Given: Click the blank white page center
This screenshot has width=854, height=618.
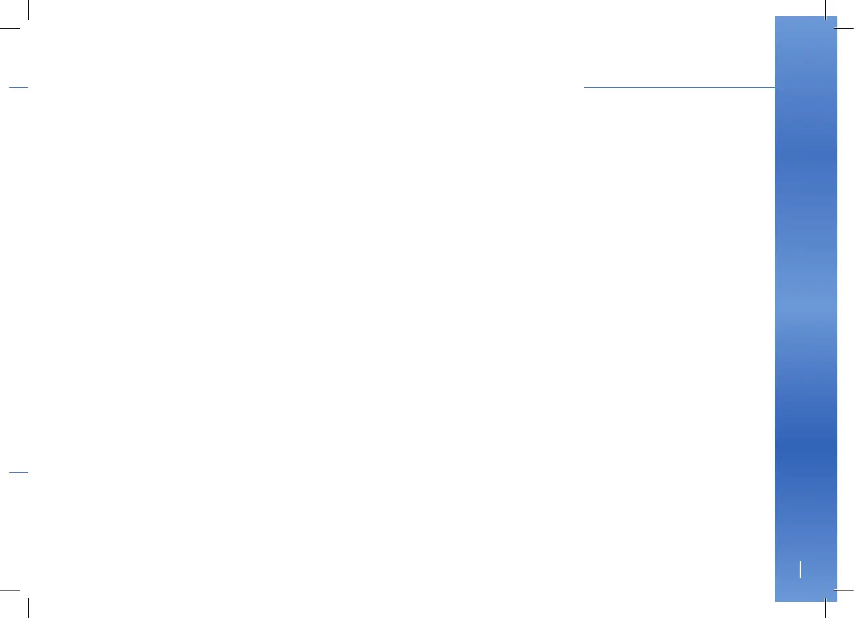Looking at the screenshot, I should [387, 309].
